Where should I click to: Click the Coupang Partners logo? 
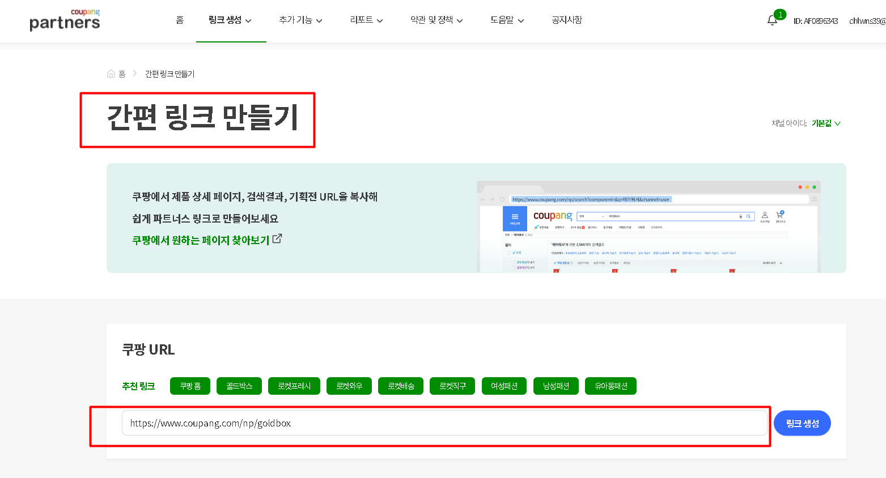coord(65,20)
